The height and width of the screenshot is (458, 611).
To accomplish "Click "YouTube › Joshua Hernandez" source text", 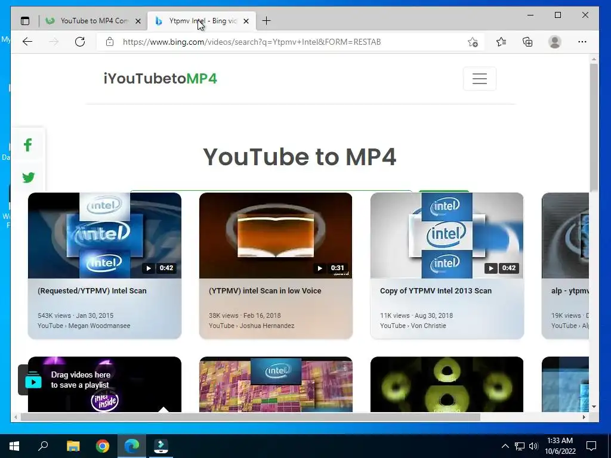I will [x=251, y=326].
